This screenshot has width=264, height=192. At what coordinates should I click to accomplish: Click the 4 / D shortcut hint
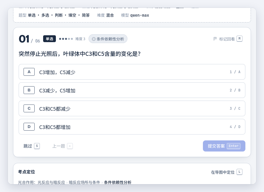pyautogui.click(x=235, y=127)
